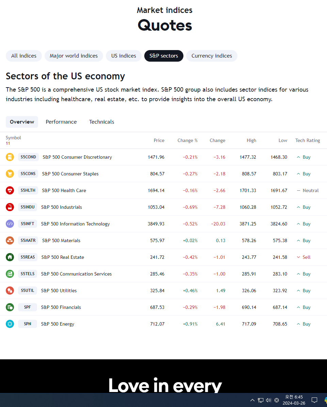
Task: Open the S5COND symbol tag
Action: click(x=28, y=157)
